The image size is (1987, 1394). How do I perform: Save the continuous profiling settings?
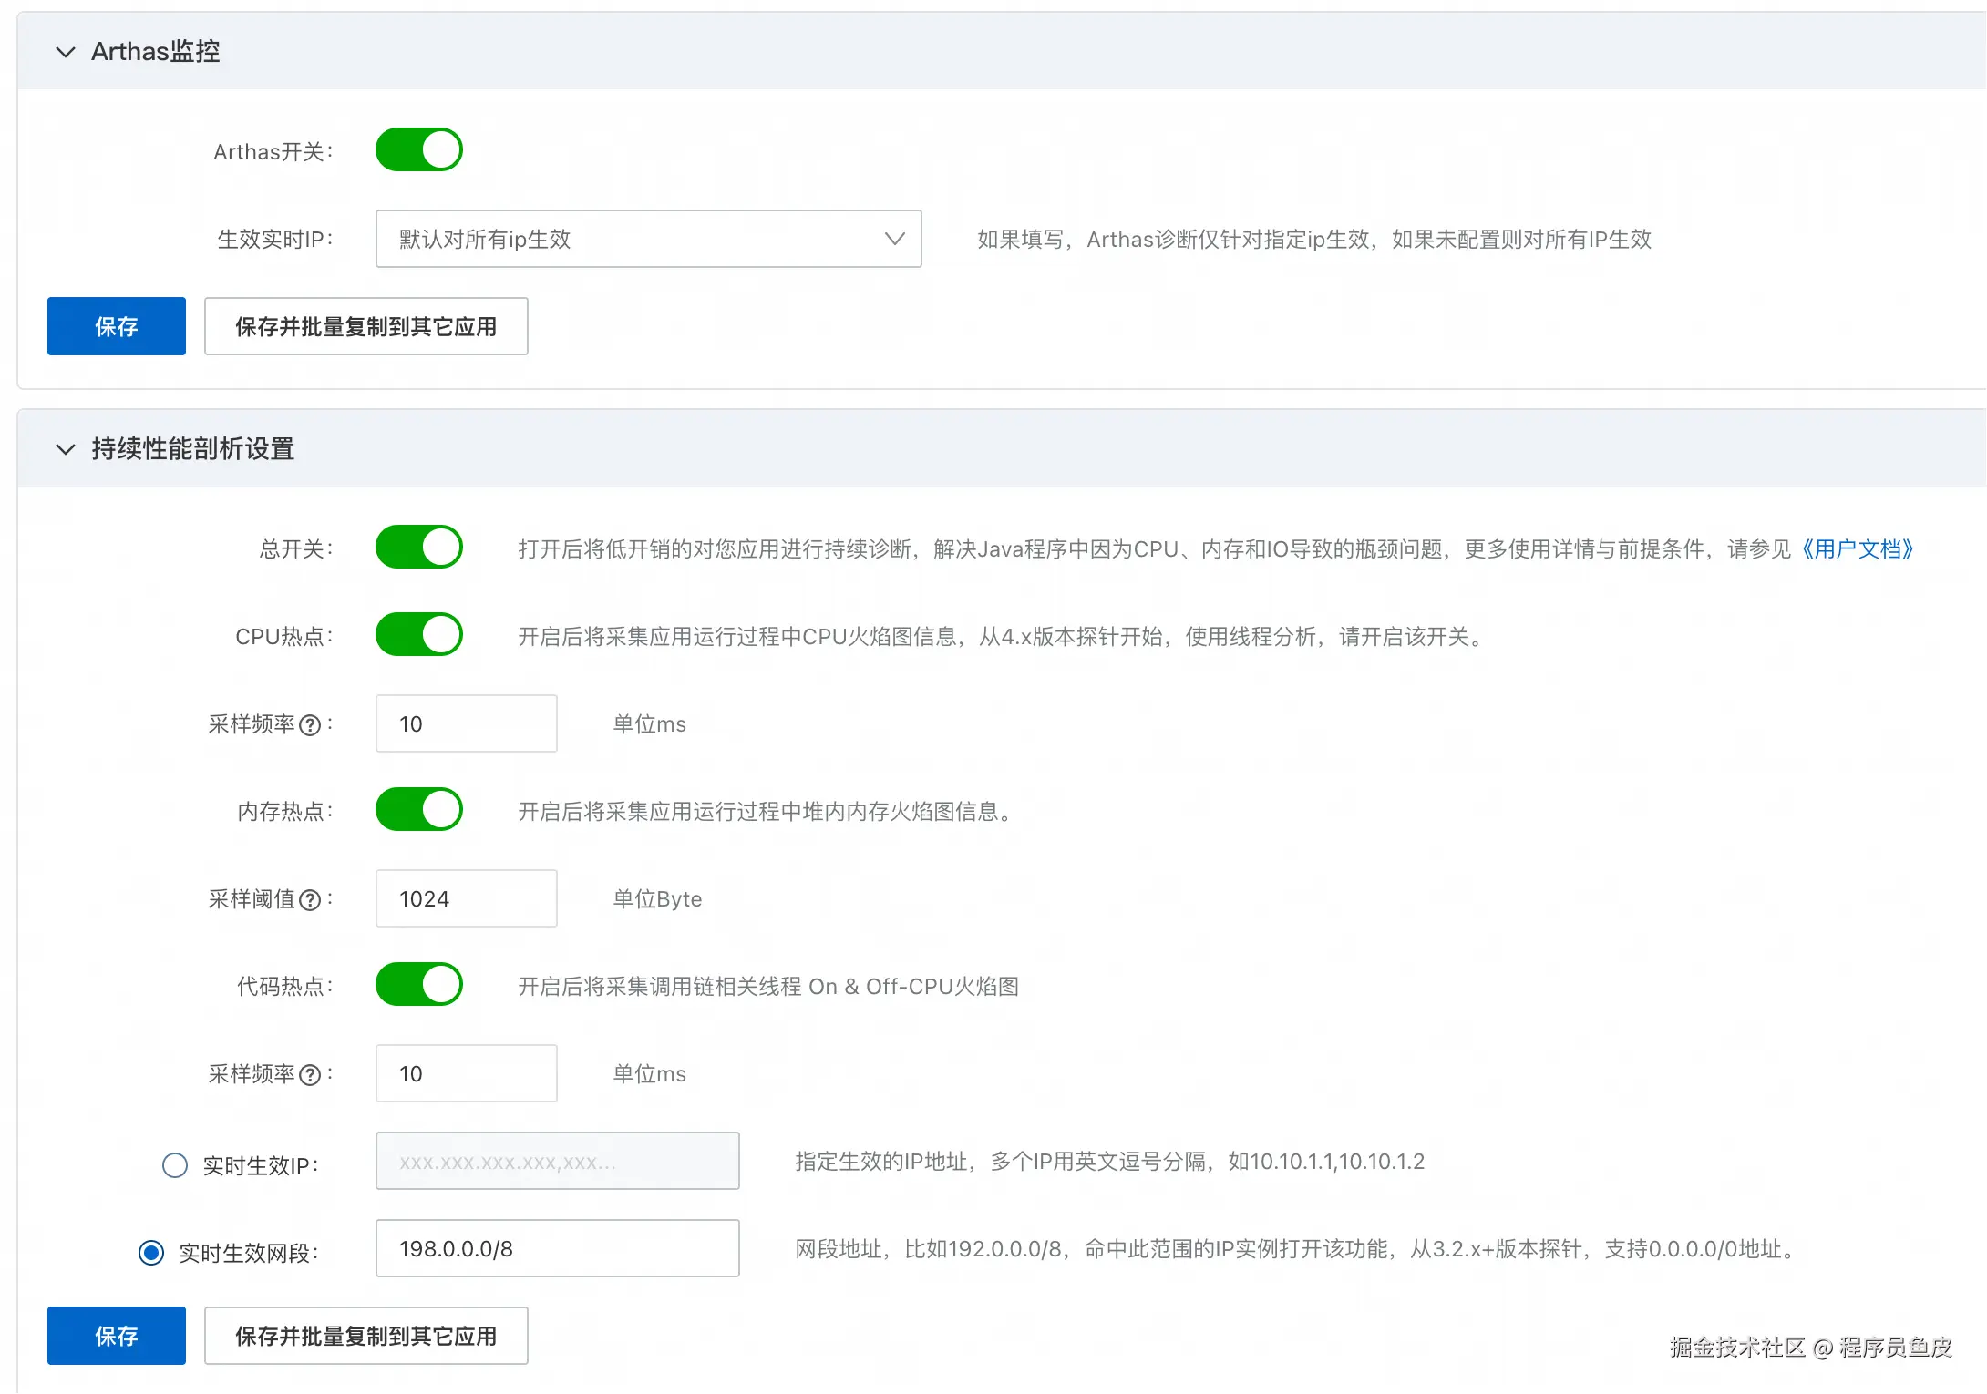(117, 1336)
